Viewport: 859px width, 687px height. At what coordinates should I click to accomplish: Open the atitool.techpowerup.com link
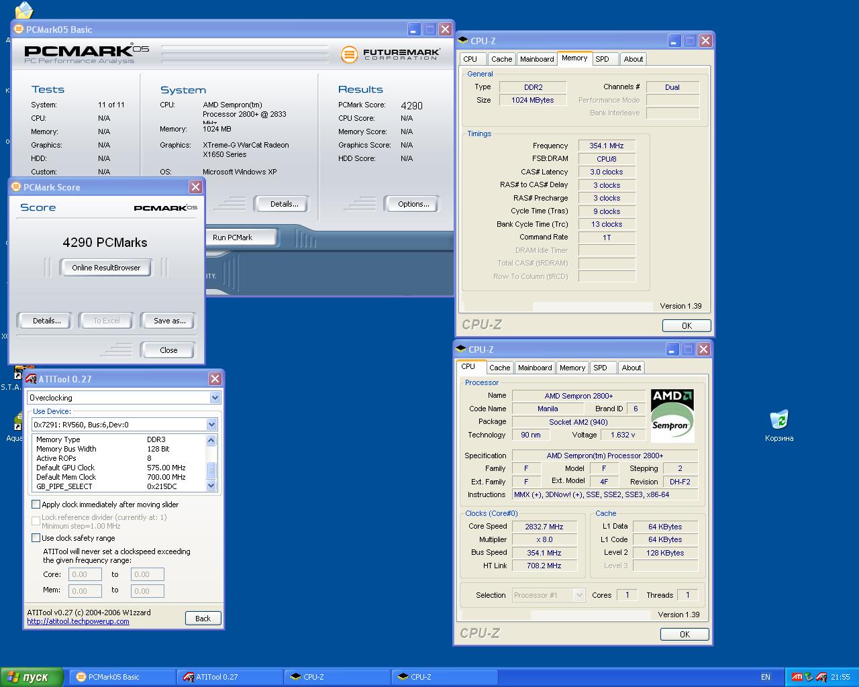(78, 621)
